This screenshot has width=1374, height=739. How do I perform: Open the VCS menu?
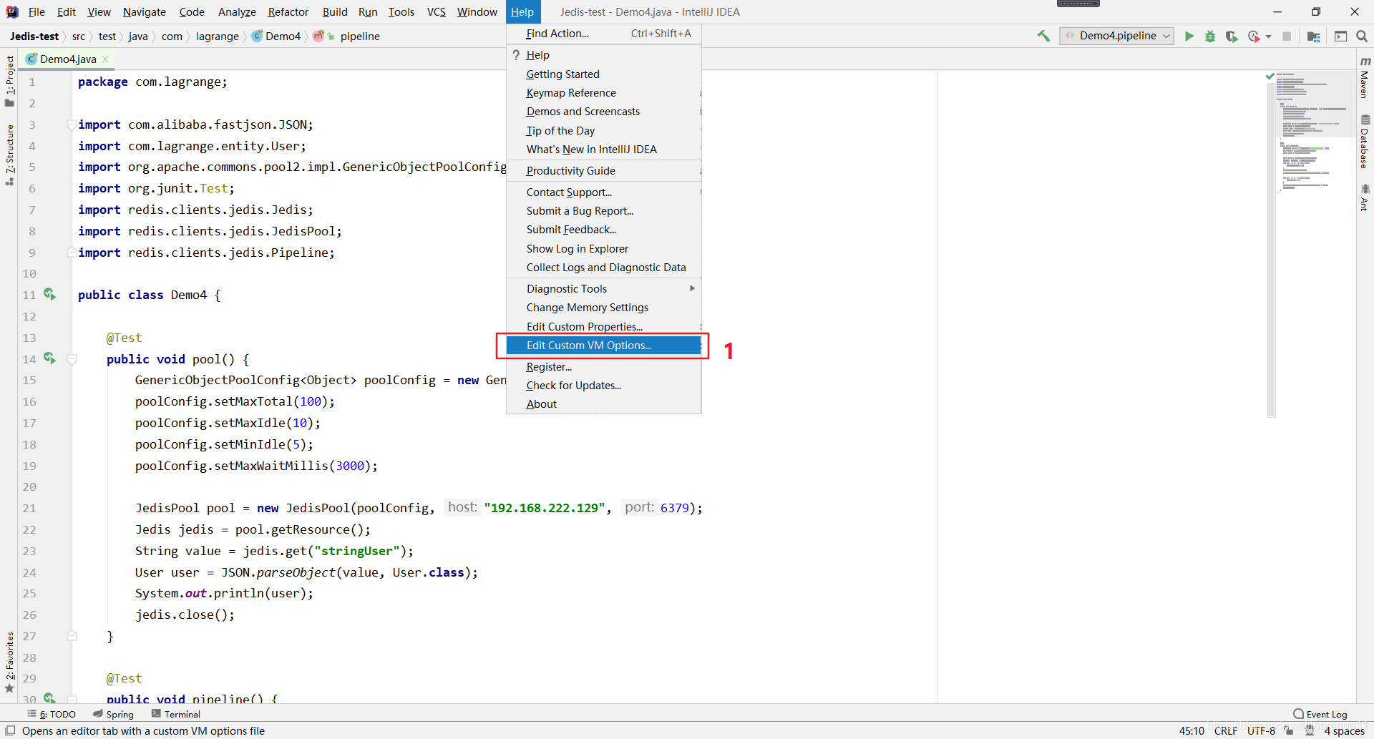point(436,11)
